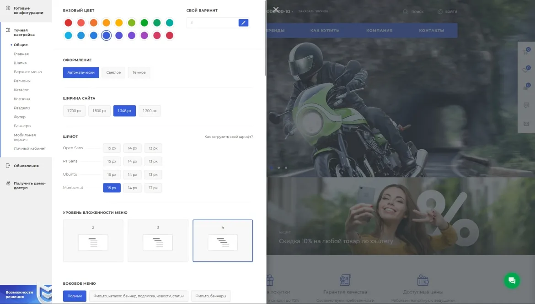Screen dimensions: 535x304
Task: Click the Получить демо-доступ icon
Action: [x=8, y=184]
